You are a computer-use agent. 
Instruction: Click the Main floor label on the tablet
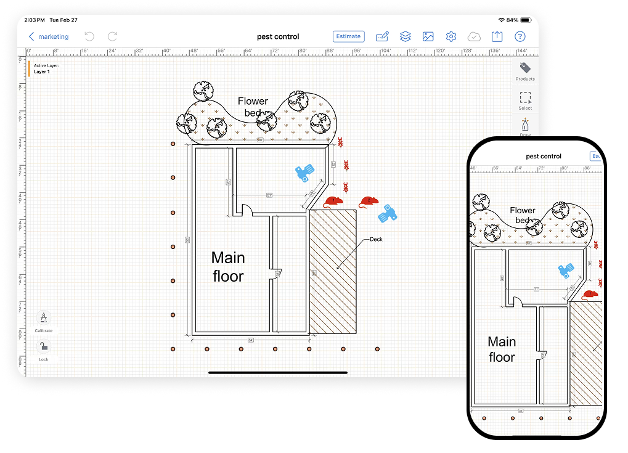pyautogui.click(x=228, y=267)
